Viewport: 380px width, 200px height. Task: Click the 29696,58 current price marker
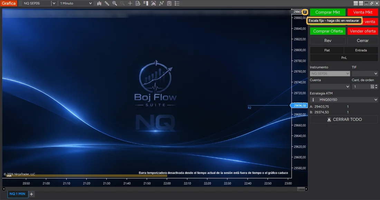[x=300, y=106]
